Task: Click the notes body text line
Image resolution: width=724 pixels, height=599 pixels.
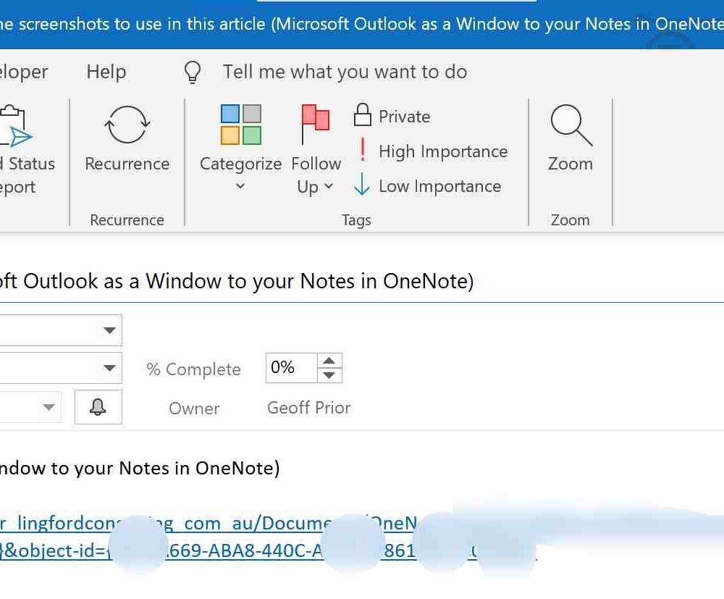Action: point(140,469)
